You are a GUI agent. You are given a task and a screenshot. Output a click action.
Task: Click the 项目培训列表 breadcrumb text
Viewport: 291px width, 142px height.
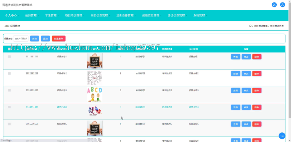(x=277, y=26)
